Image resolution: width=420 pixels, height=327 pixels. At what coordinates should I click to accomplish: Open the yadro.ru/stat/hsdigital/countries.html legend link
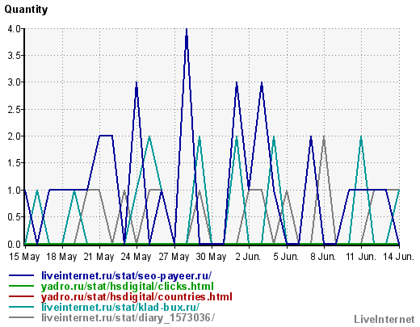[136, 297]
